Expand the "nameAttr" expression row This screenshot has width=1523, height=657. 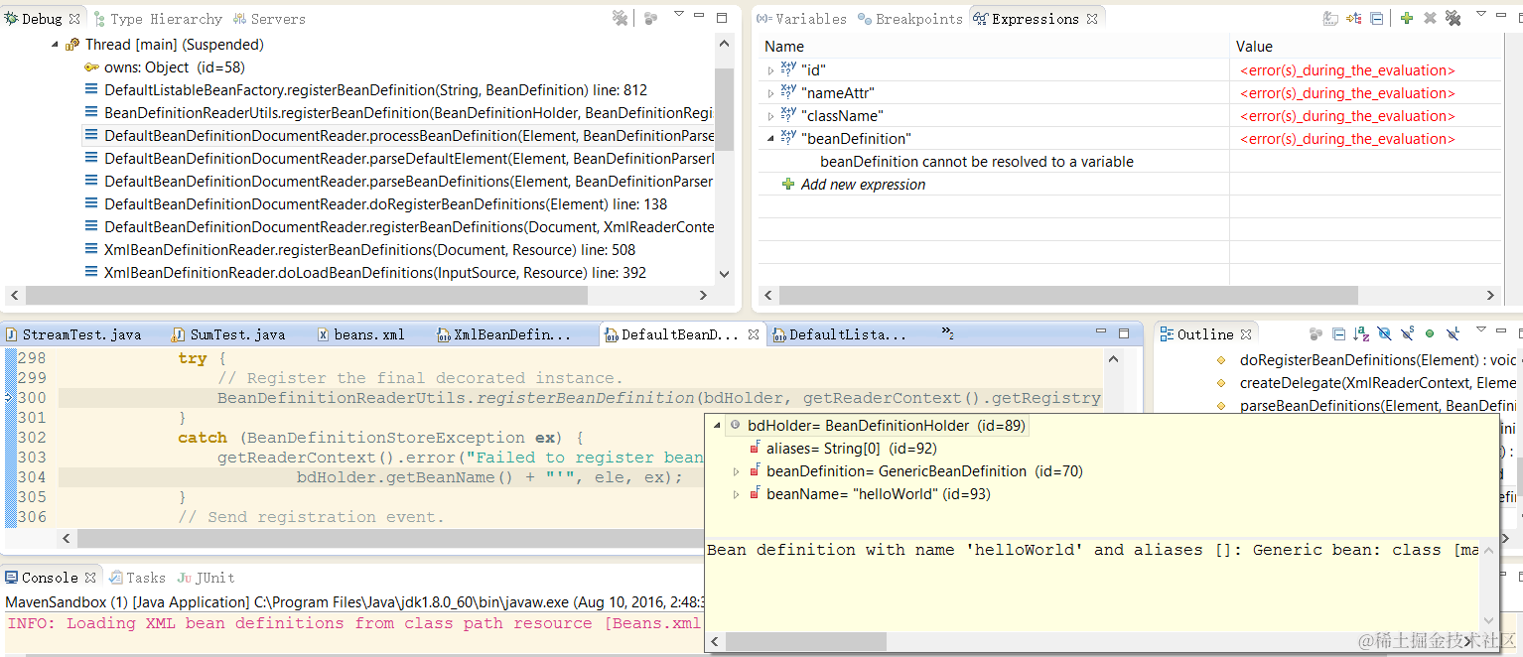coord(771,93)
